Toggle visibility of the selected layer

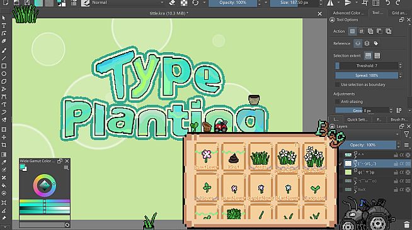(341, 164)
